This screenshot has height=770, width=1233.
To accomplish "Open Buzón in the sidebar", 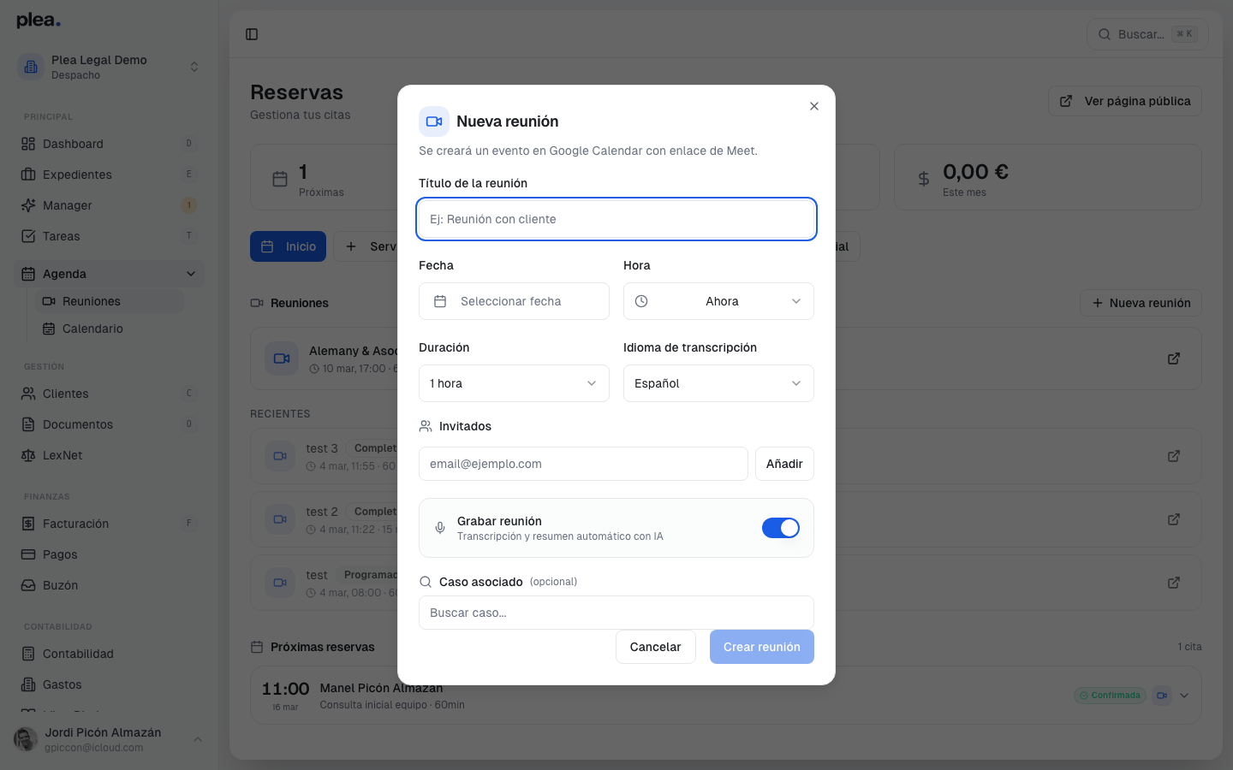I will pos(109,585).
